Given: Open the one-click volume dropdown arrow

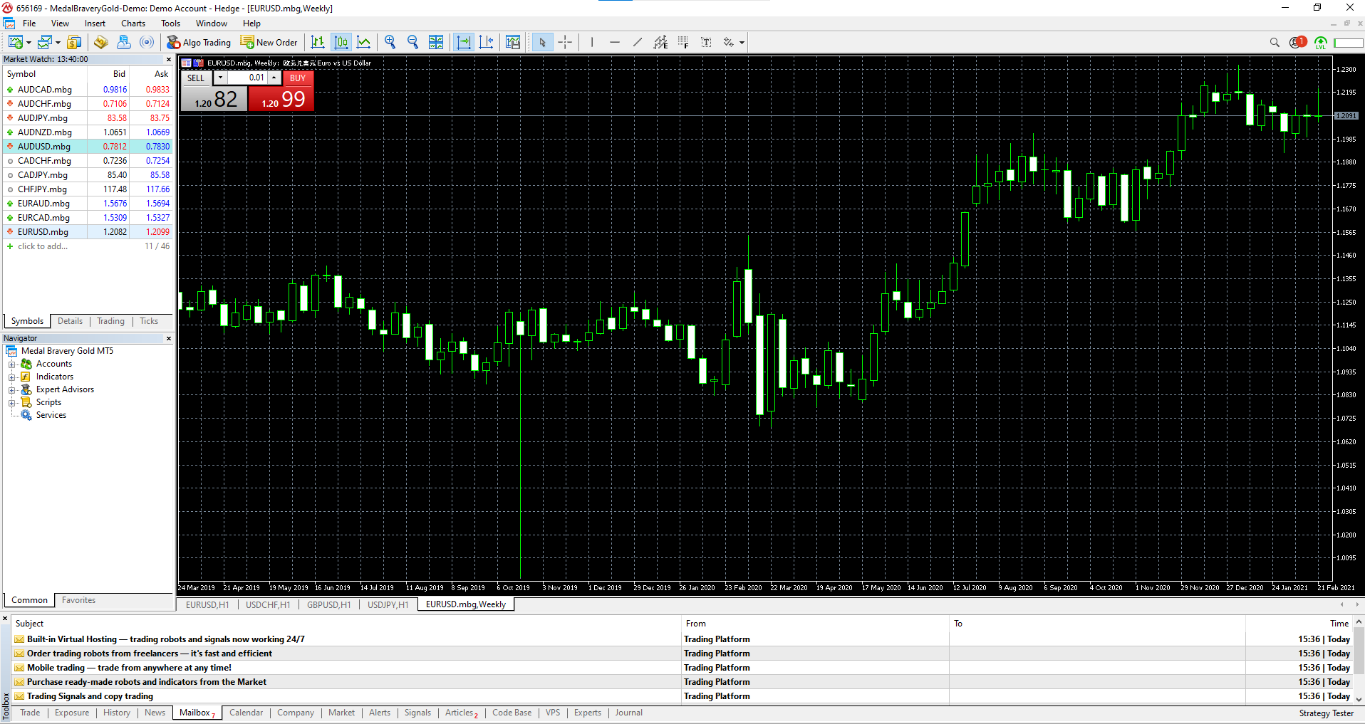Looking at the screenshot, I should (220, 78).
